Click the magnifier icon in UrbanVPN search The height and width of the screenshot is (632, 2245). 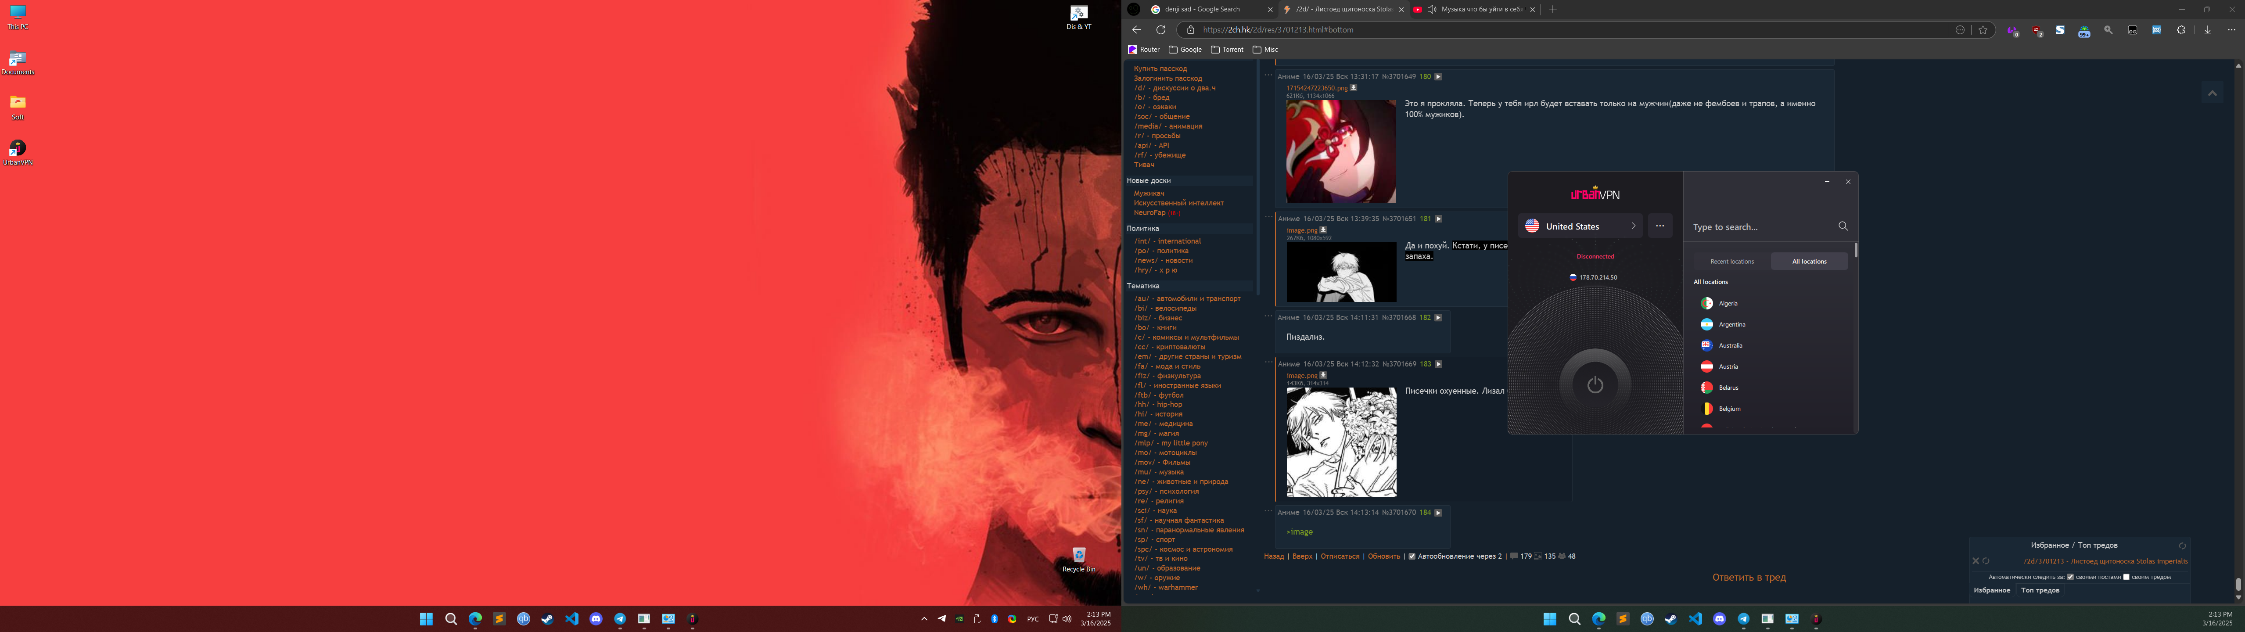(1843, 226)
